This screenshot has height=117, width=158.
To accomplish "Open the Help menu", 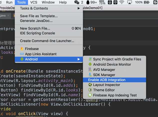I will pyautogui.click(x=63, y=2).
